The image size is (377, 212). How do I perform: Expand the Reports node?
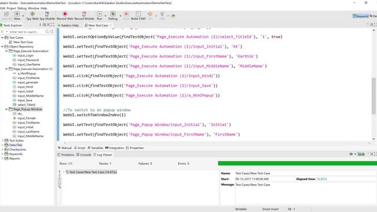coord(2,158)
